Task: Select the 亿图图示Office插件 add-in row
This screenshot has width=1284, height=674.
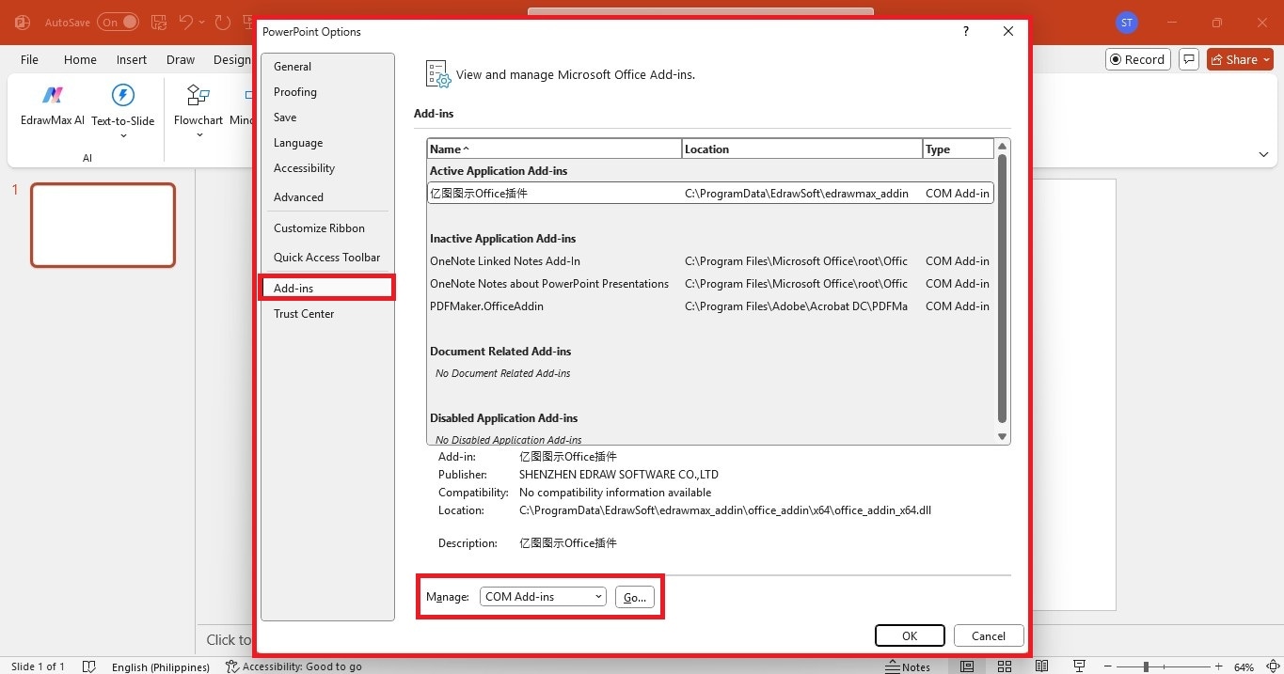Action: (x=710, y=194)
